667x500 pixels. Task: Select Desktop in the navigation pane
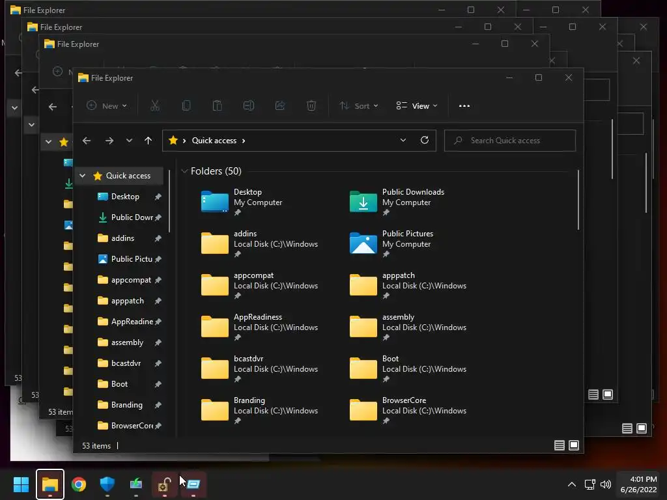click(x=125, y=197)
